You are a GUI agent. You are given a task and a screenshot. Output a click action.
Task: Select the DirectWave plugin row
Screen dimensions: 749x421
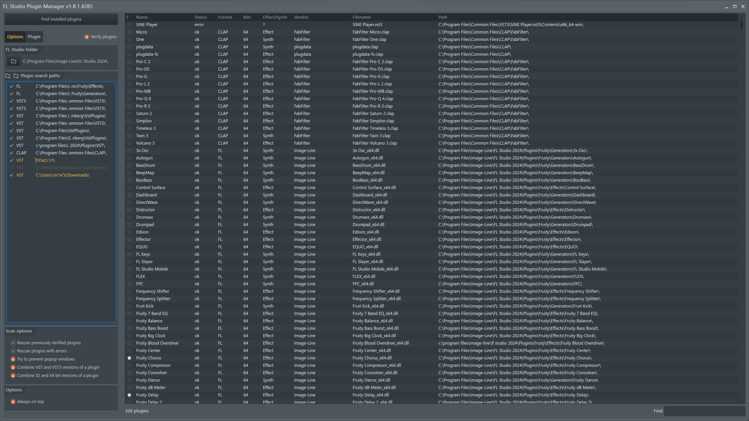coord(431,202)
